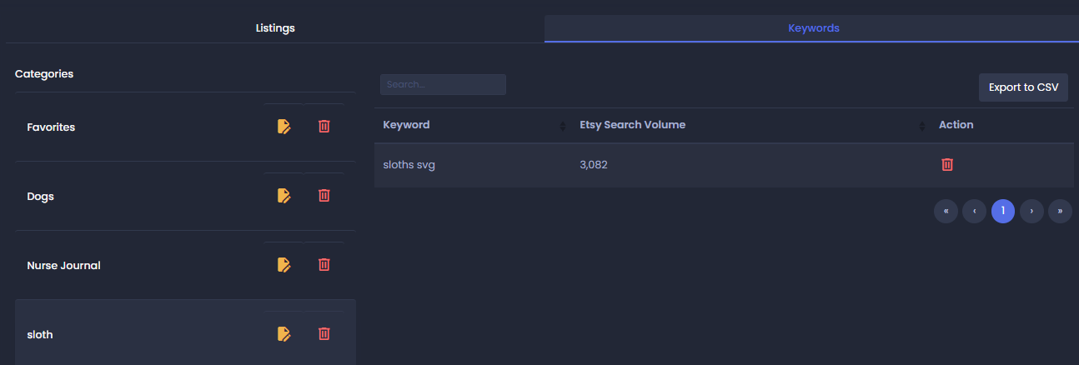
Task: Switch to the Listings tab
Action: coord(275,28)
